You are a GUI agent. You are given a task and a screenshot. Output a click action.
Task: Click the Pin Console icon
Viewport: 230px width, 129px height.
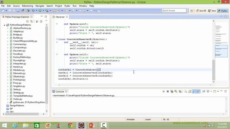(204, 92)
